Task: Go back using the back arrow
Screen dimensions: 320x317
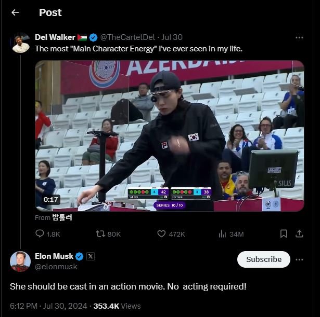Action: coord(15,12)
